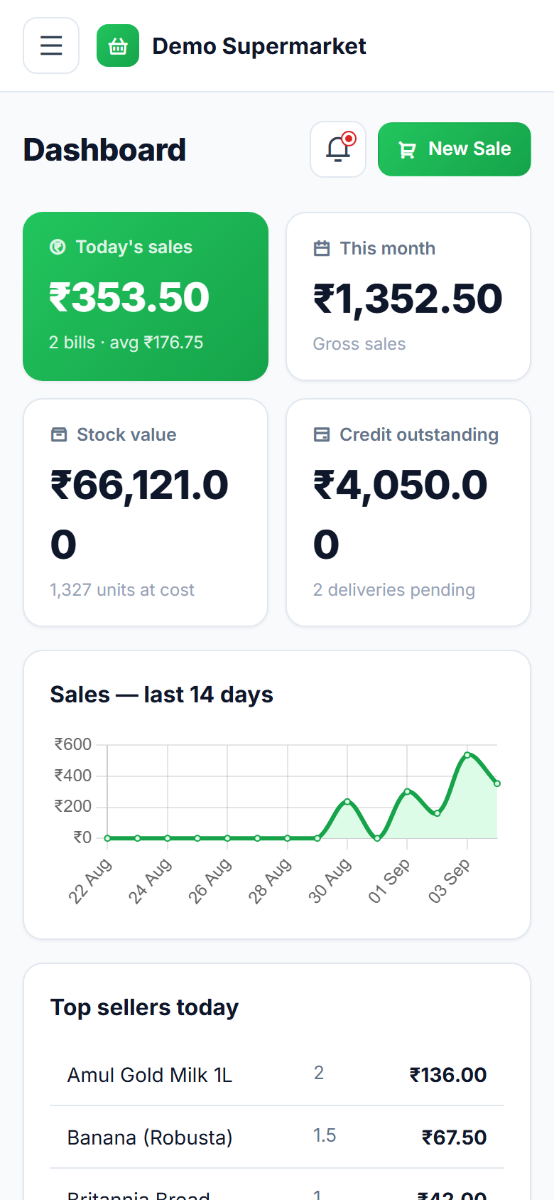Click the Dashboard page heading
The width and height of the screenshot is (554, 1200).
click(x=104, y=150)
